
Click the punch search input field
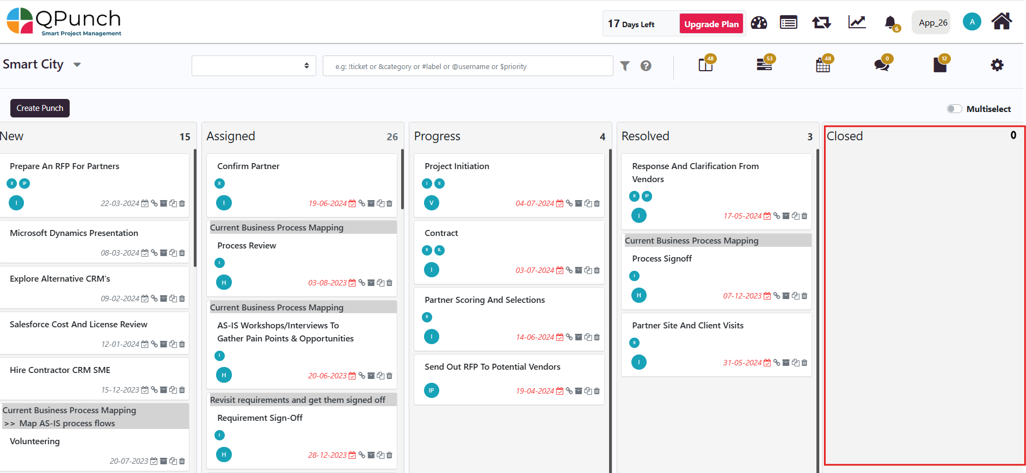468,66
